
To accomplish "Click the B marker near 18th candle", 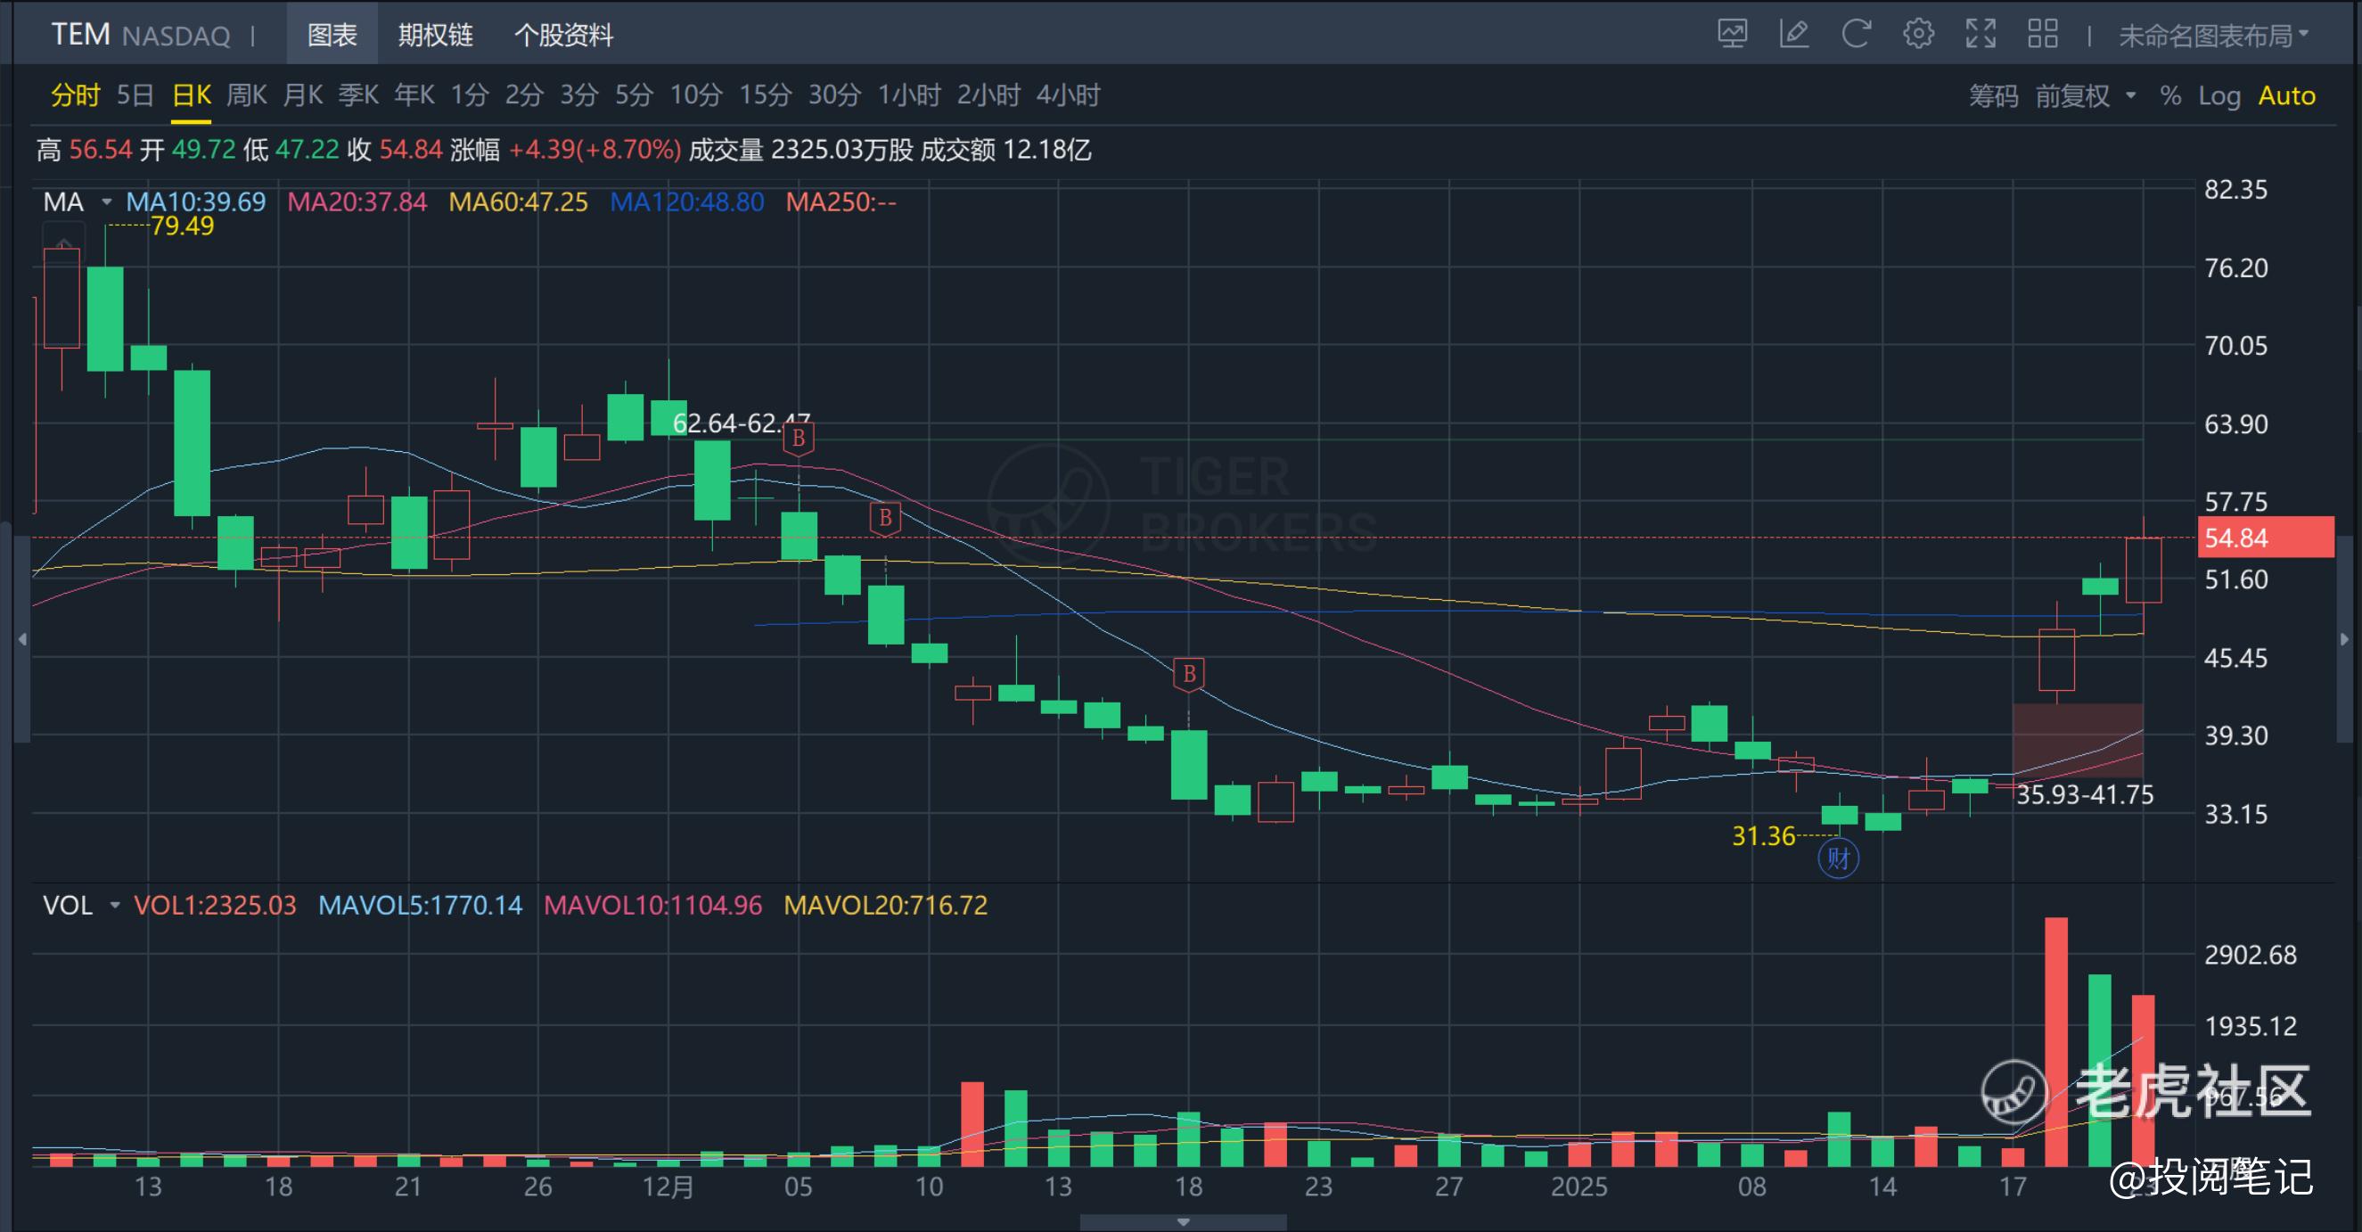I will click(1188, 674).
